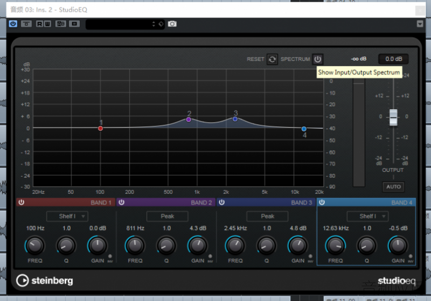Screen dimensions: 431x301
Task: Click Band 3 Q knob
Action: [x=266, y=245]
